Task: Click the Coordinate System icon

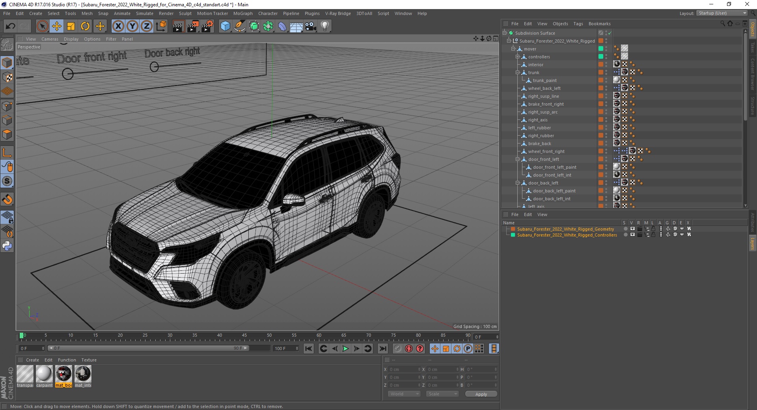Action: point(161,26)
